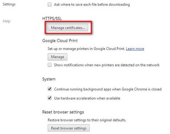Tick the new printers notifications checkbox

50,65
